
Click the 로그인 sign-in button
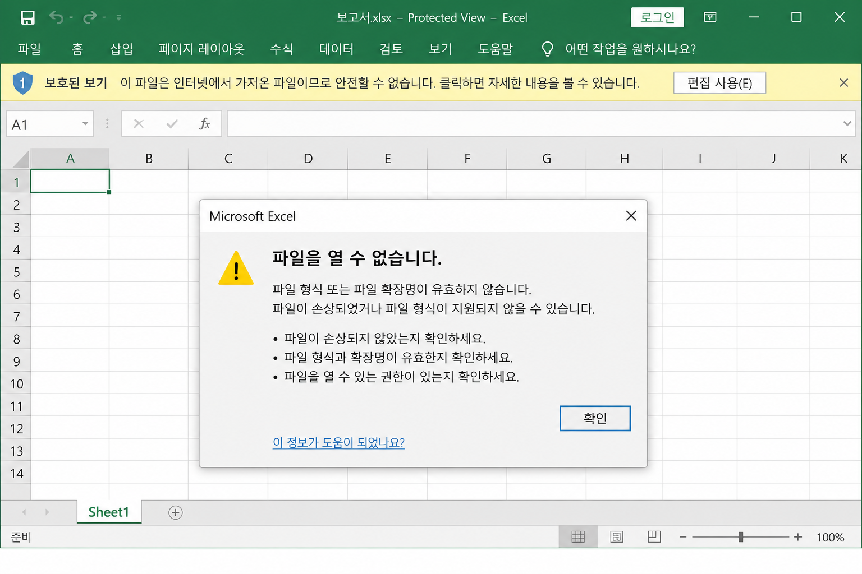coord(657,17)
